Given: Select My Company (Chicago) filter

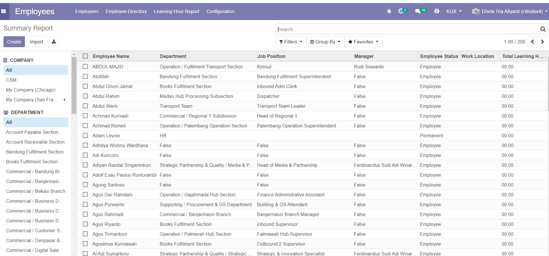Looking at the screenshot, I should pos(36,90).
